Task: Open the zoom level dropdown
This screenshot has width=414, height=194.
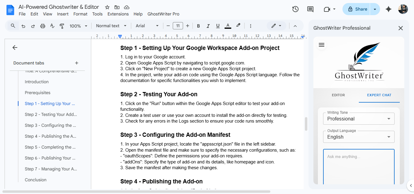Action: (78, 26)
